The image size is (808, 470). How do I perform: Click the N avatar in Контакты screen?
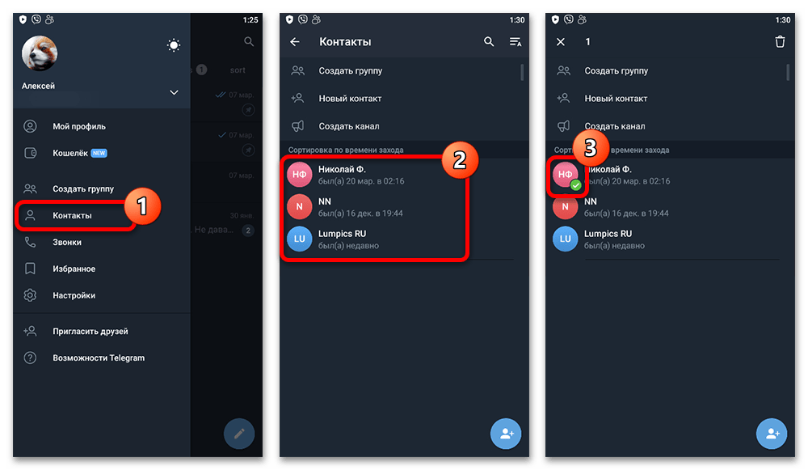coord(300,207)
